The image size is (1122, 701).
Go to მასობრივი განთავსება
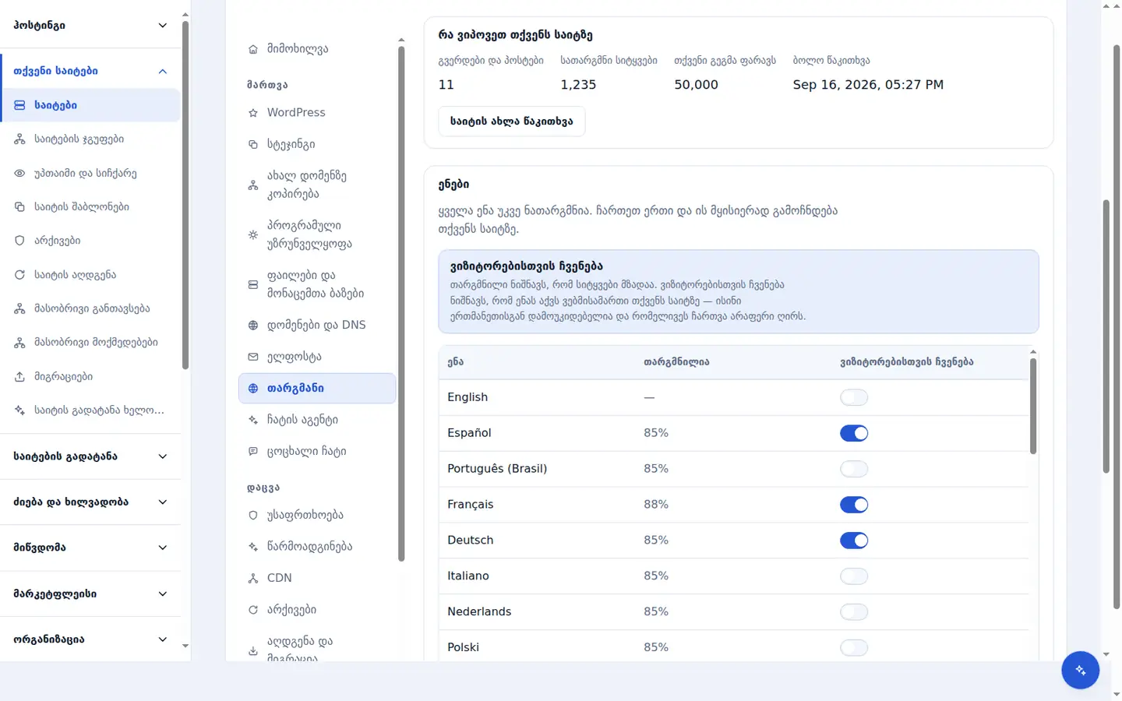pos(90,308)
